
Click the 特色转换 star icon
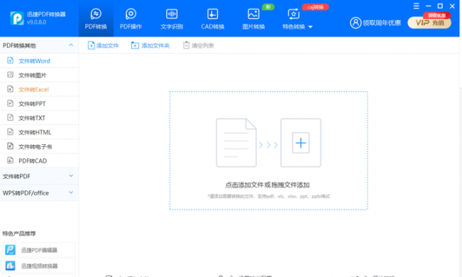(x=294, y=13)
